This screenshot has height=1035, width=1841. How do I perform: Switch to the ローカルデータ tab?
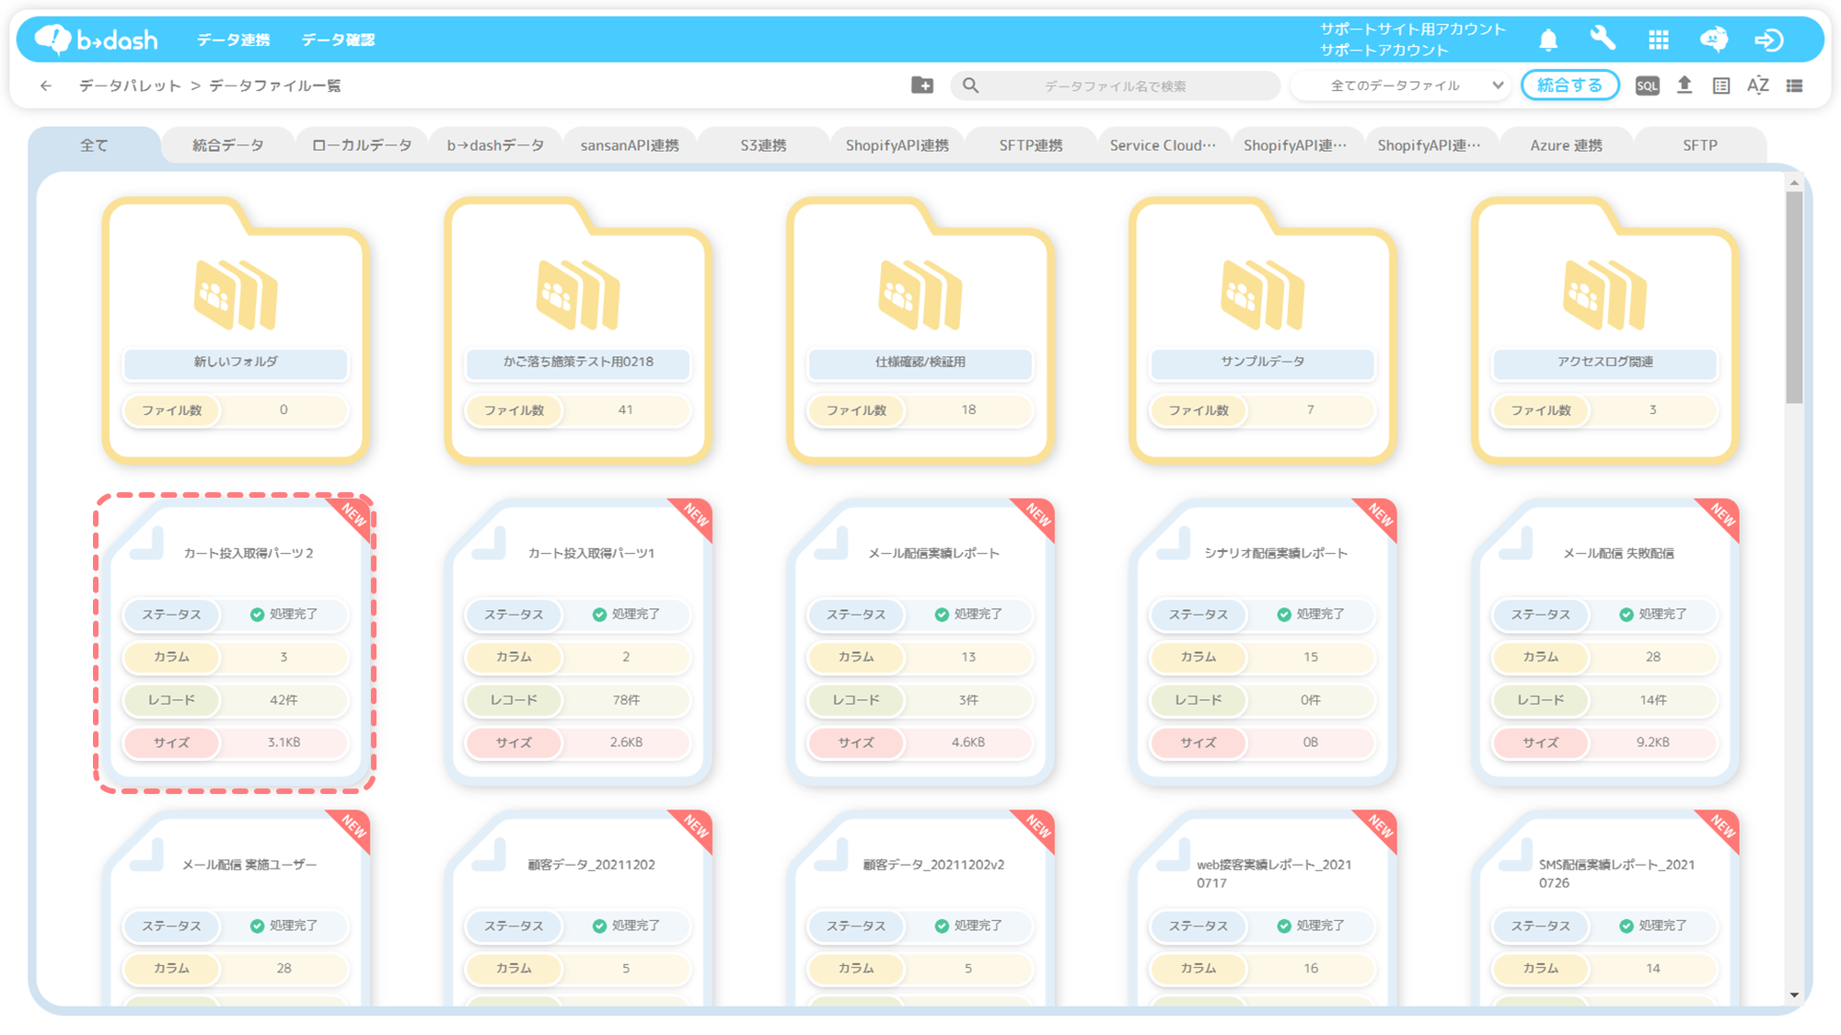(x=362, y=145)
